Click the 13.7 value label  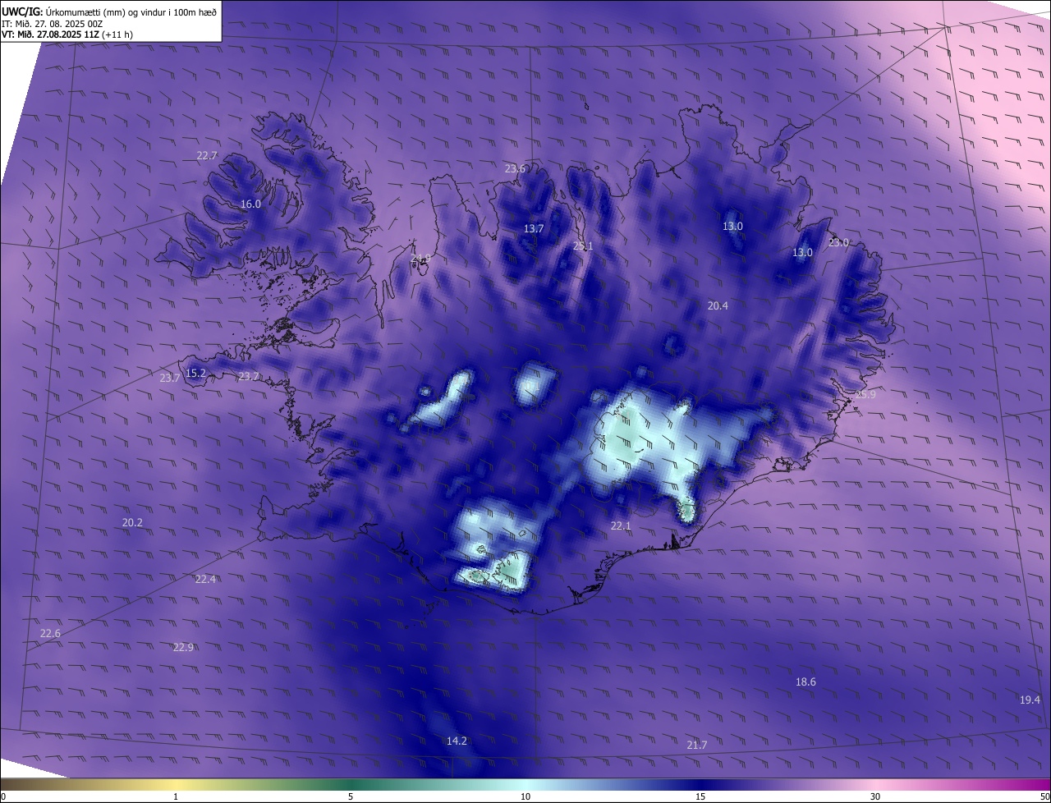tap(534, 229)
